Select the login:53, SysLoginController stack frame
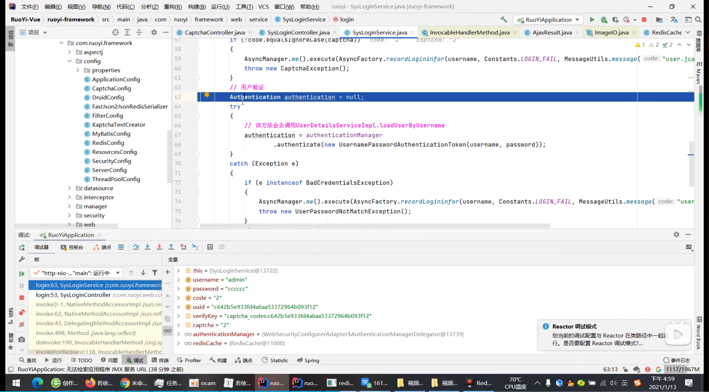The image size is (709, 392). 95,295
